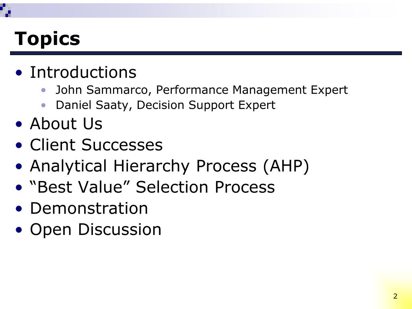The image size is (412, 309).
Task: Click the John Sammarco, Performance Management Expert line
Action: 202,90
